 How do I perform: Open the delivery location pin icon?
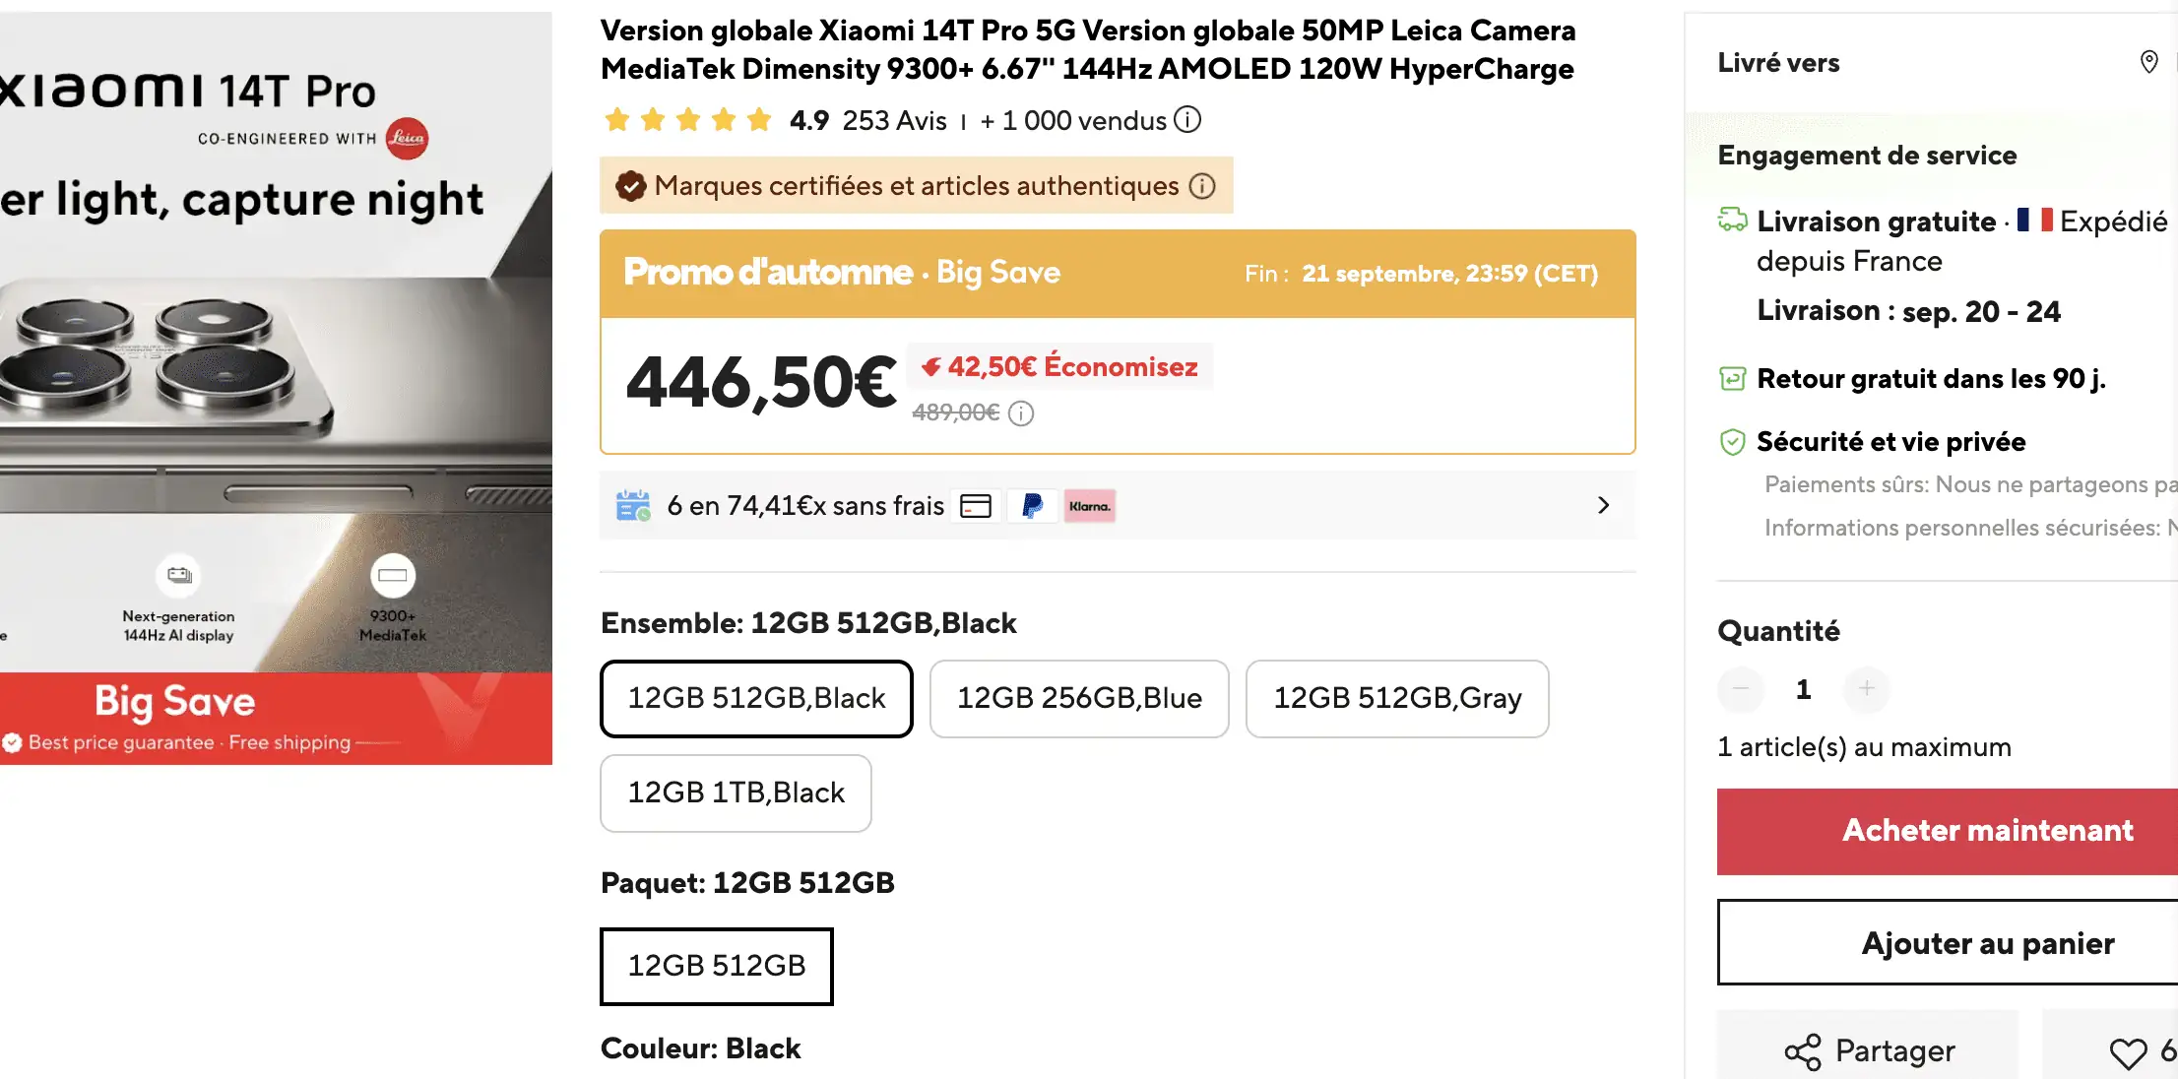(x=2148, y=62)
